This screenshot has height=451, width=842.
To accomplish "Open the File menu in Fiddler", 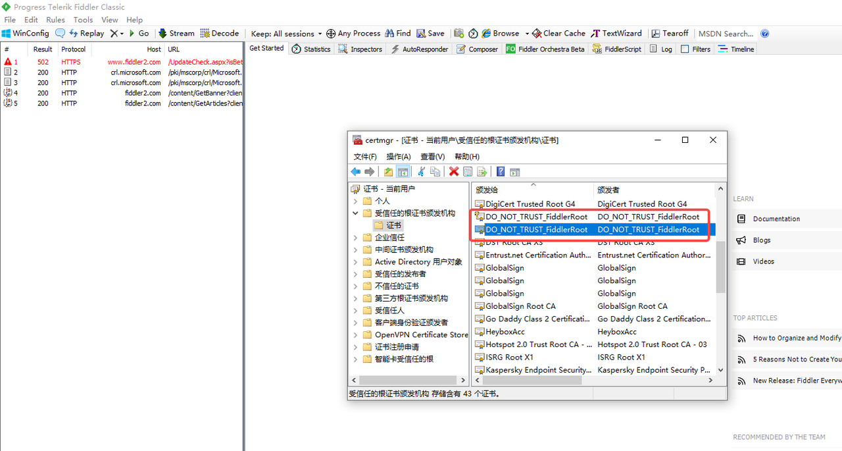I will 10,20.
